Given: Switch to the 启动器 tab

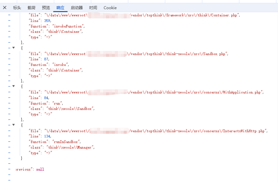Looking at the screenshot, I should pyautogui.click(x=76, y=8).
